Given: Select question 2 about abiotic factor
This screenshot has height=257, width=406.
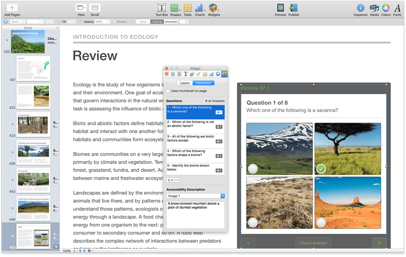Looking at the screenshot, I should click(x=195, y=127).
